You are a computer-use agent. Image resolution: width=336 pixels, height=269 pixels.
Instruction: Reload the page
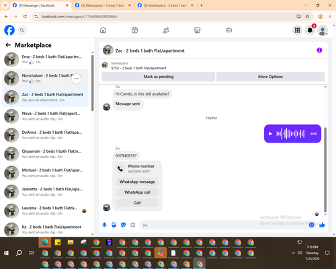point(25,17)
